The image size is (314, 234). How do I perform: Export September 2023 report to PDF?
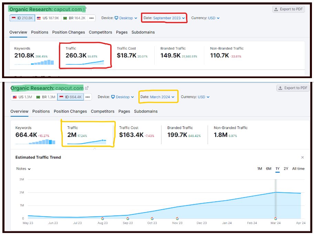289,9
